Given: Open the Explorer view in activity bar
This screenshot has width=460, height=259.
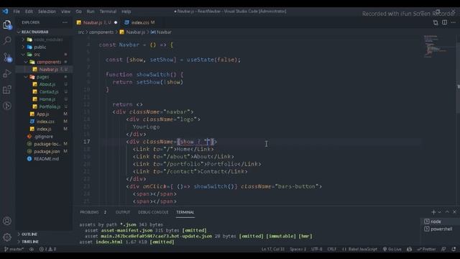Looking at the screenshot, I should coord(7,24).
